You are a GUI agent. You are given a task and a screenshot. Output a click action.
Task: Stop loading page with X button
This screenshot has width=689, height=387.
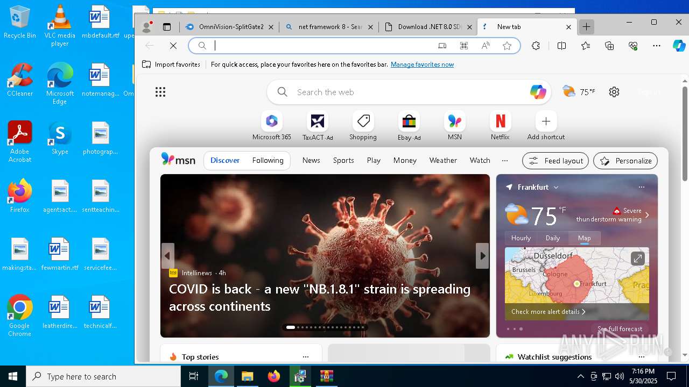click(x=173, y=46)
